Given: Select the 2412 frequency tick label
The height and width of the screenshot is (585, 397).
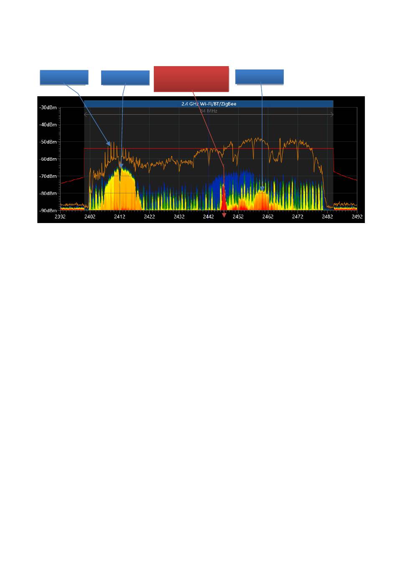Looking at the screenshot, I should pyautogui.click(x=120, y=217).
